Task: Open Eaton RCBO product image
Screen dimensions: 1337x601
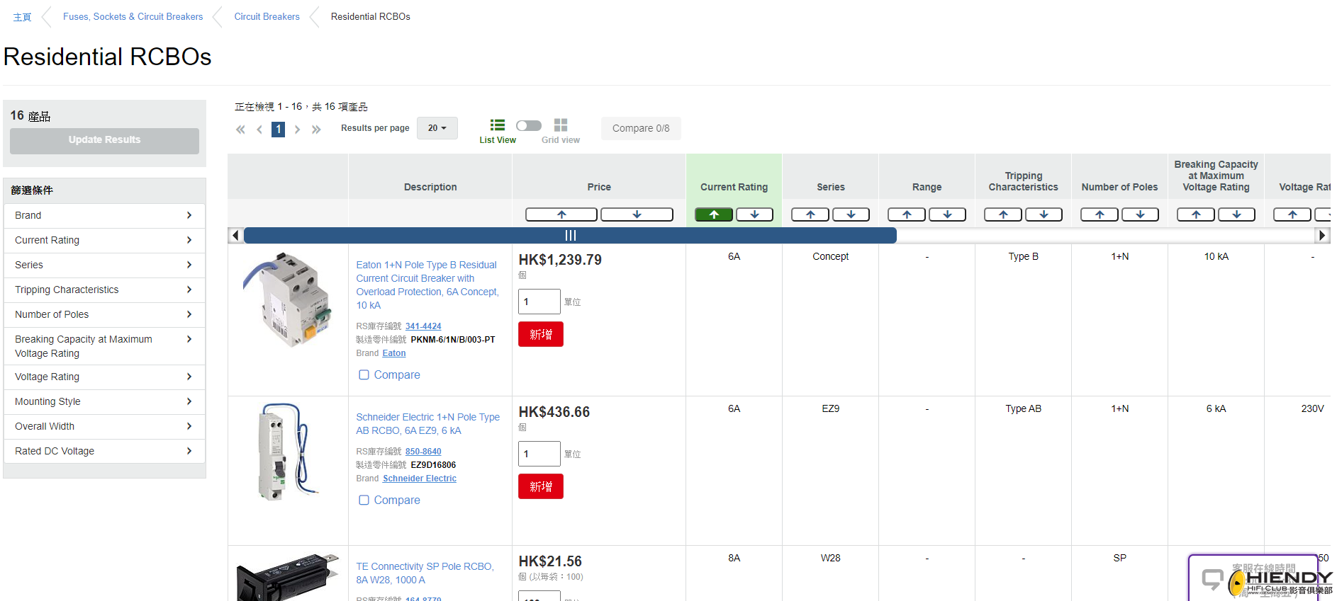Action: click(288, 301)
